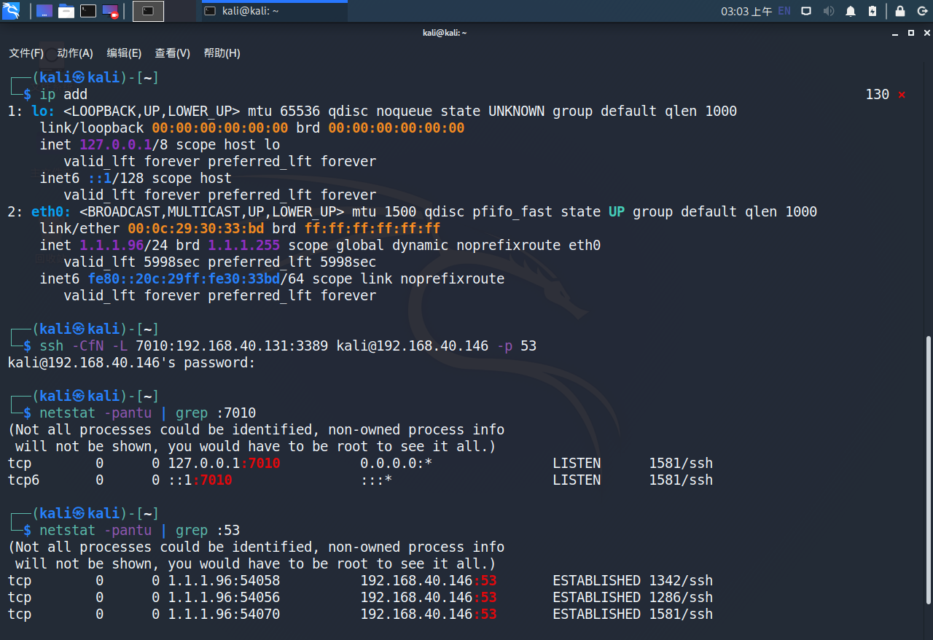Viewport: 933px width, 640px height.
Task: Click the 127.0.0.1:7010 listening address
Action: (224, 463)
